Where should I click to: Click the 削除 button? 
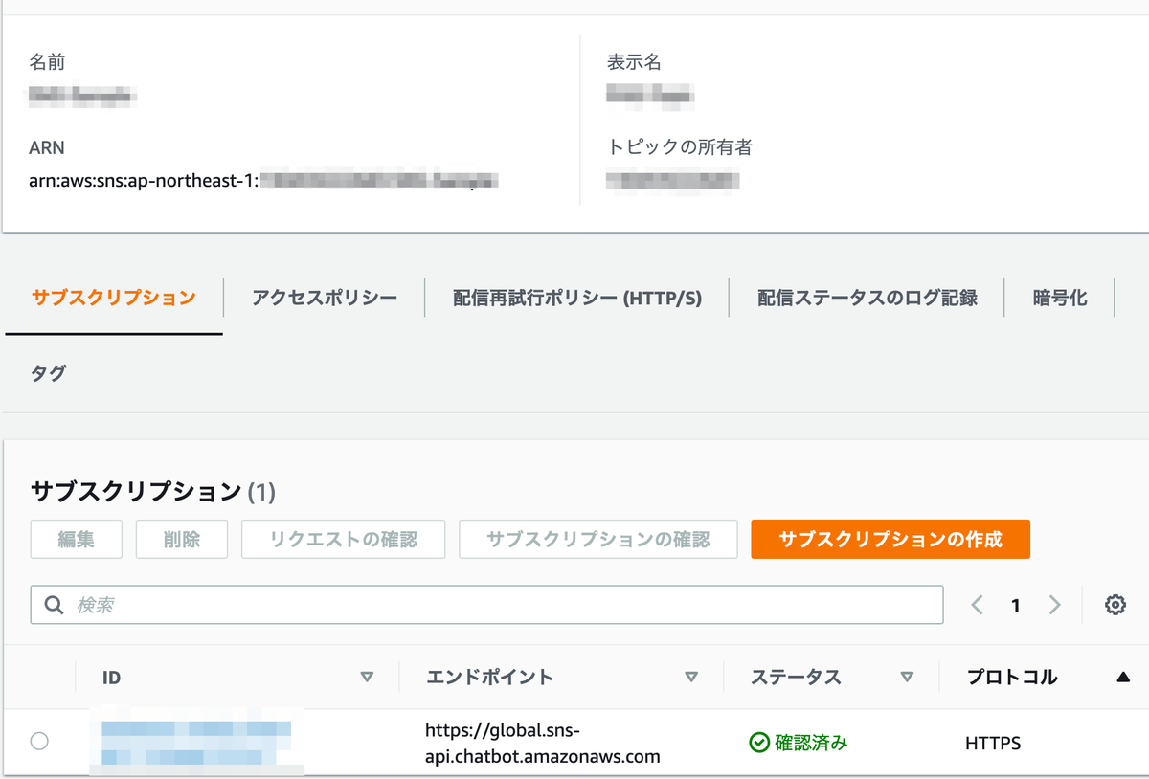click(182, 540)
